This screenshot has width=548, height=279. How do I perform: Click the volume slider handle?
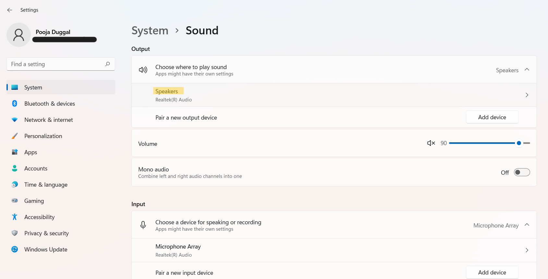point(519,143)
